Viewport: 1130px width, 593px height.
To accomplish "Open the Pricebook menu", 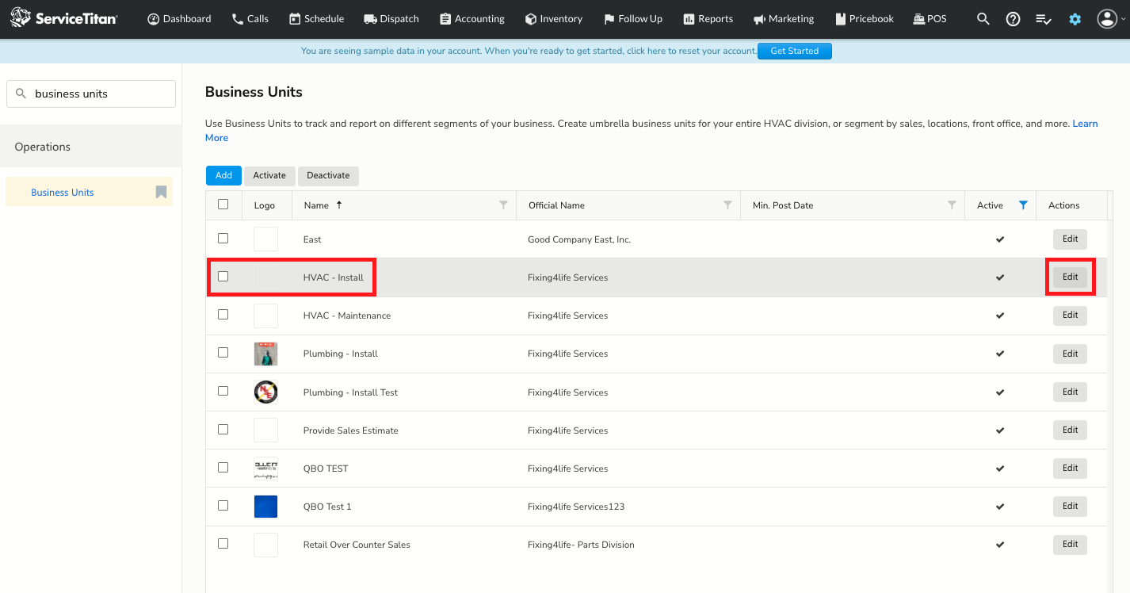I will tap(863, 19).
